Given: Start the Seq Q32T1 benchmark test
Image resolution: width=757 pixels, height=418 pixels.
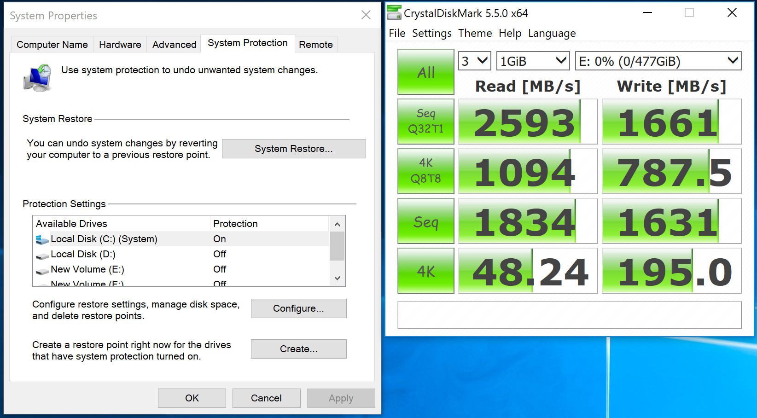Looking at the screenshot, I should [425, 122].
